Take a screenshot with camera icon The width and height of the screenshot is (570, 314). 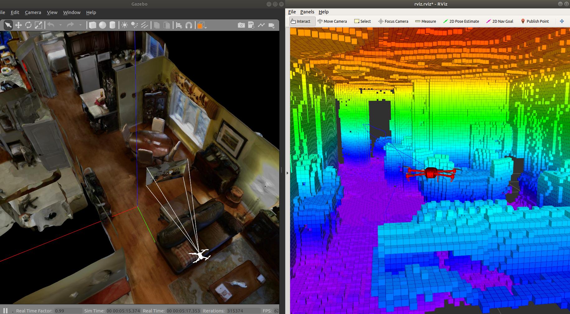click(241, 25)
